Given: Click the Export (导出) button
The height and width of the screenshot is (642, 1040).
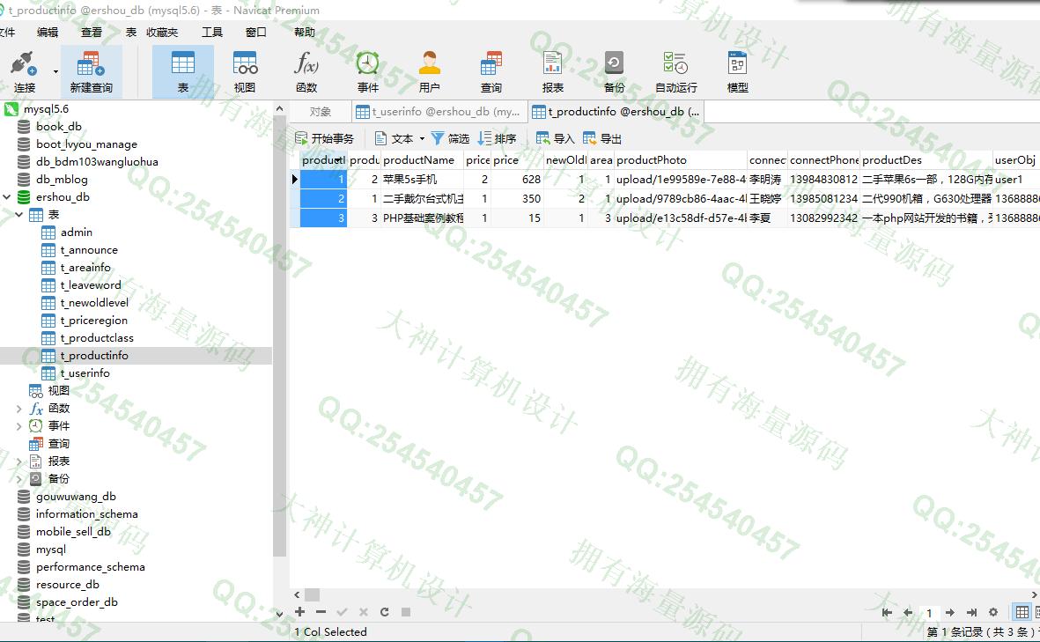Looking at the screenshot, I should tap(602, 138).
